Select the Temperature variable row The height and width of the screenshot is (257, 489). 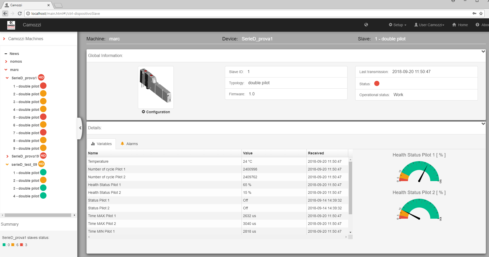point(217,161)
